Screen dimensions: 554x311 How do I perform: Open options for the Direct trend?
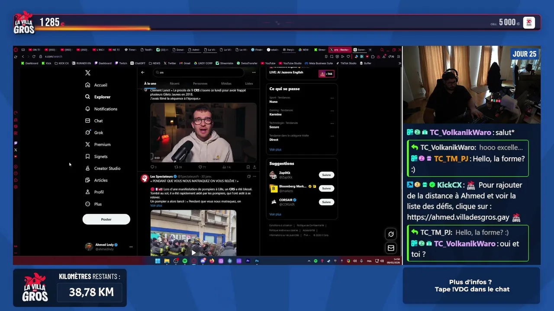pyautogui.click(x=332, y=136)
